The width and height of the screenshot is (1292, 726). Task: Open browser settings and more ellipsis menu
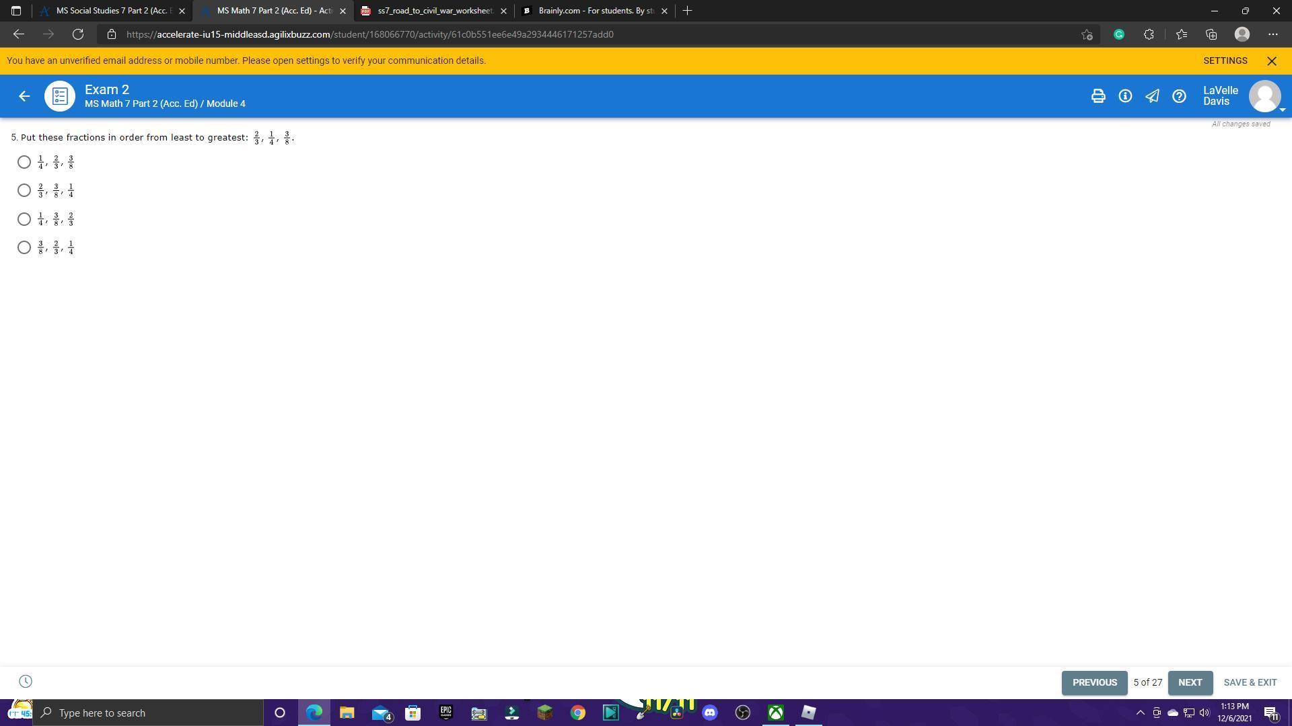coord(1272,34)
